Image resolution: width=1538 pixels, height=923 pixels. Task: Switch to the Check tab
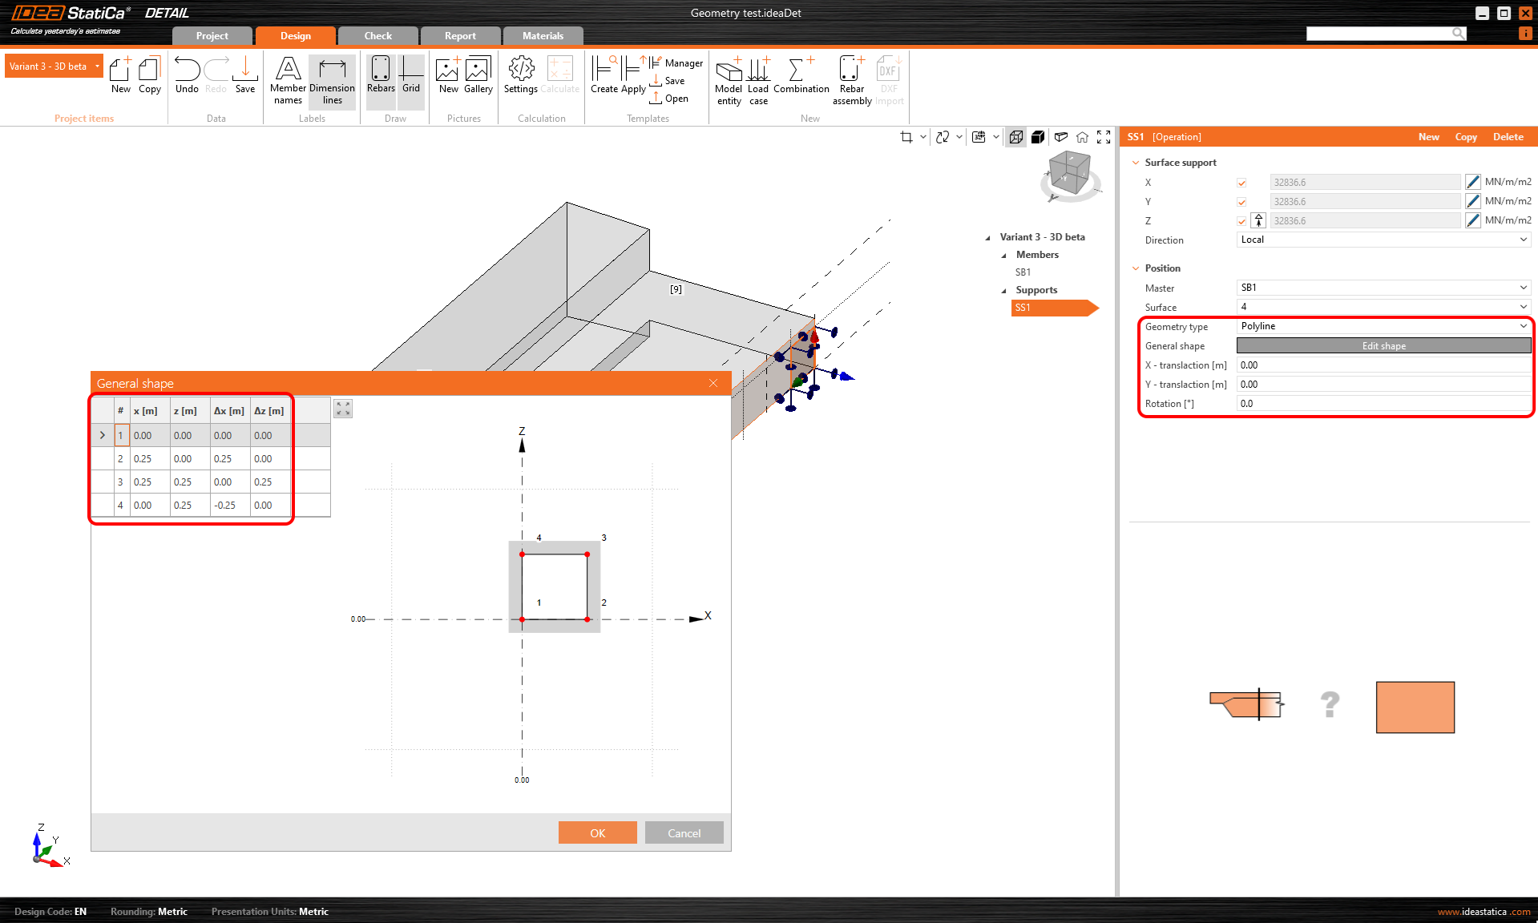pyautogui.click(x=377, y=36)
